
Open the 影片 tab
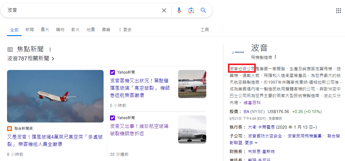75,30
